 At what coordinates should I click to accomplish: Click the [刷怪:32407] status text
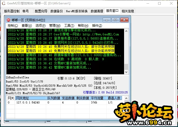pos(103,78)
